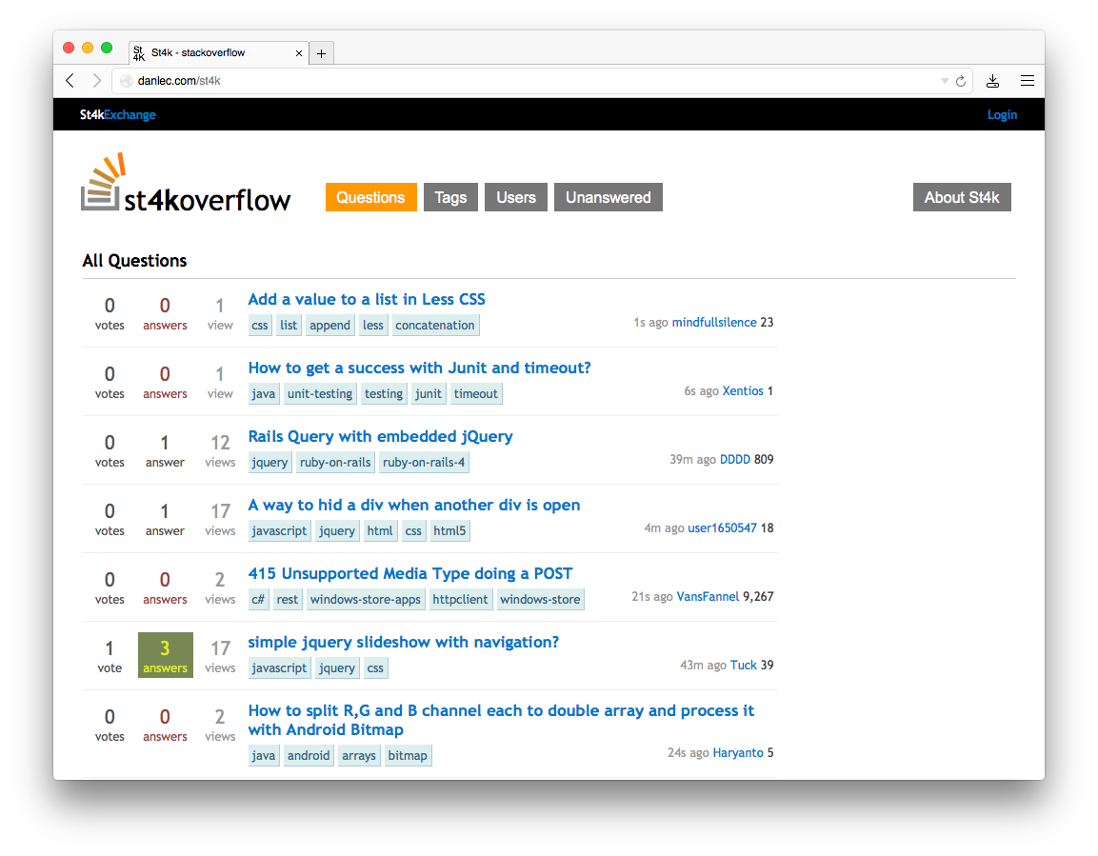Viewport: 1098px width, 856px height.
Task: Click the Login link
Action: (1002, 114)
